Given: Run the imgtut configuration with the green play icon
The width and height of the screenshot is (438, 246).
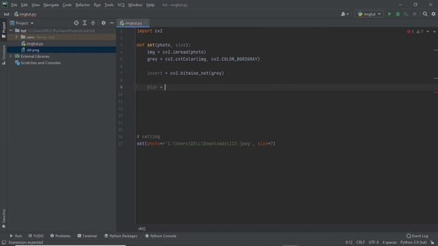Looking at the screenshot, I should point(389,14).
